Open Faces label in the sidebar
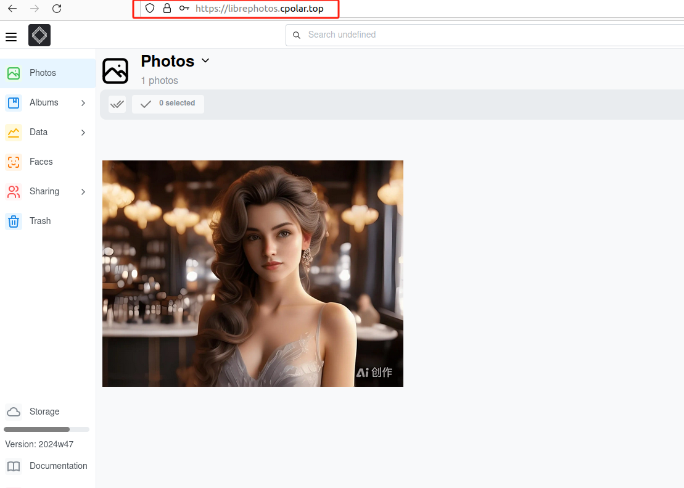 [41, 162]
